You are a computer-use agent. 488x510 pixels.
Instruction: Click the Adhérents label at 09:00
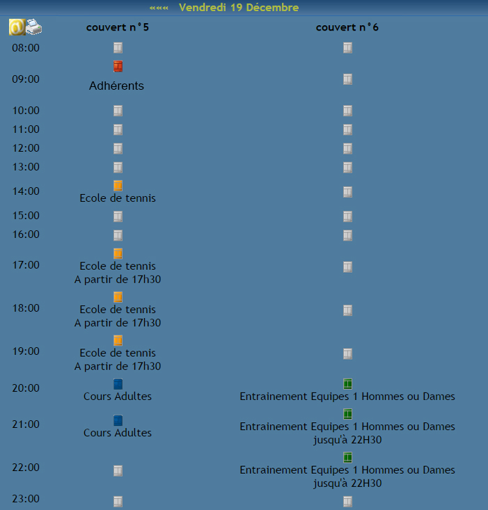tap(116, 86)
